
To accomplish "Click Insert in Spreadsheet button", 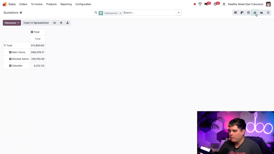I will click(36, 23).
